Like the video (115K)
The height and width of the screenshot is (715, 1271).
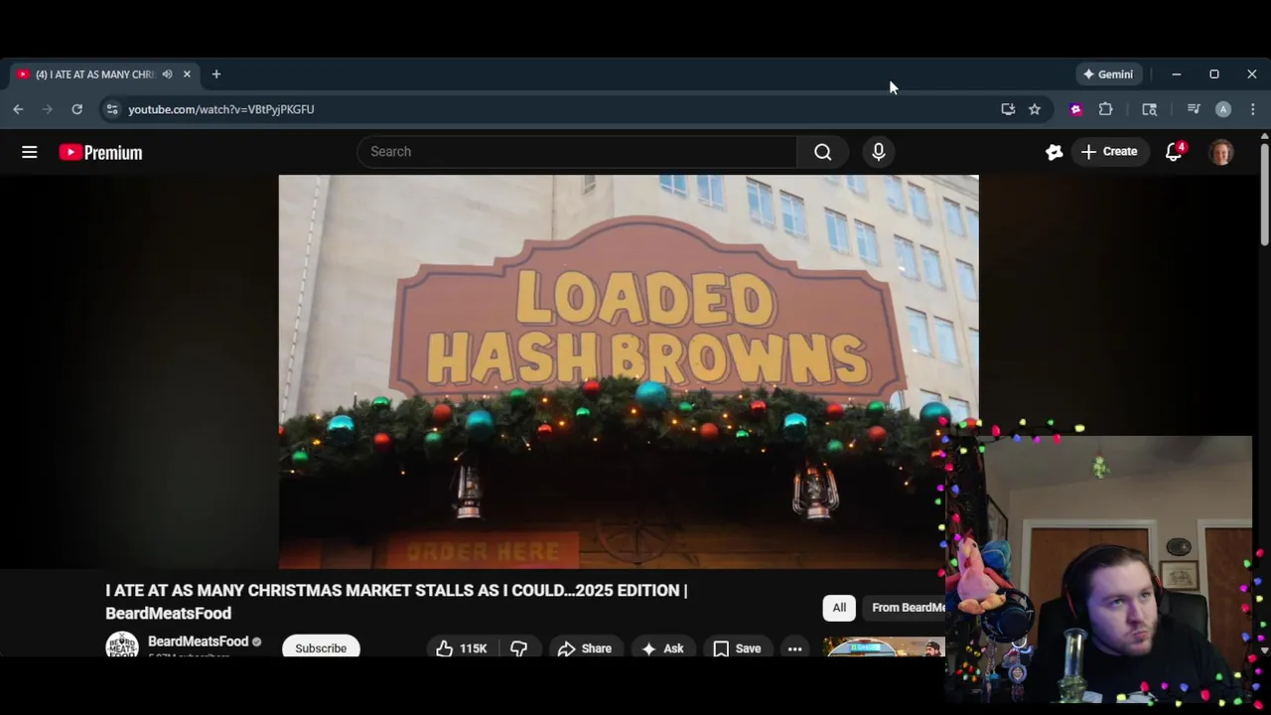click(x=462, y=647)
